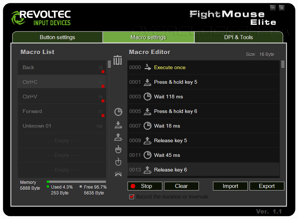Click the clock icon for Wait 18 ms
The height and width of the screenshot is (219, 298).
click(x=147, y=126)
